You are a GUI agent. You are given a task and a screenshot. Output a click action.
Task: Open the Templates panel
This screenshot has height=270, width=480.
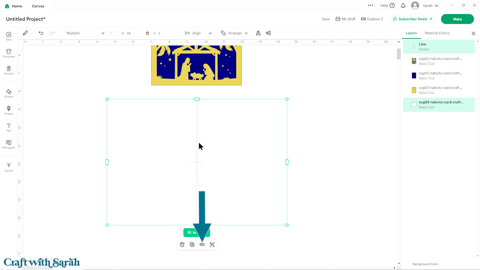pos(9,53)
